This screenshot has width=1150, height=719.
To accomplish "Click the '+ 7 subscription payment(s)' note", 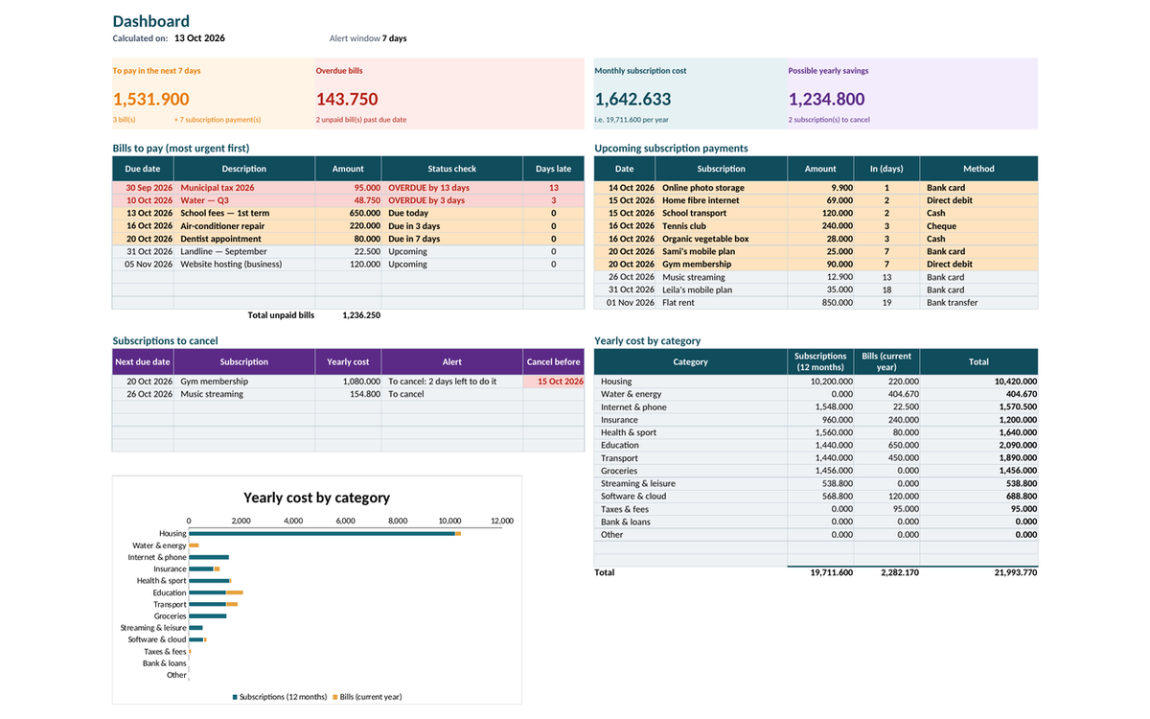I will (218, 120).
